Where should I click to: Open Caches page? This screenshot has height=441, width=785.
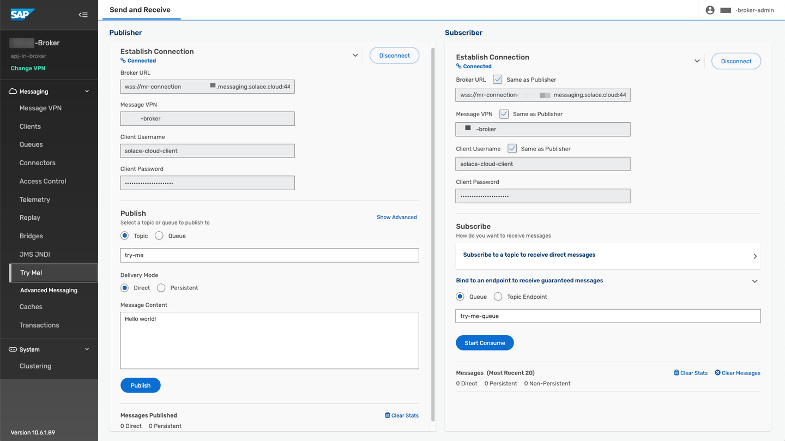click(31, 306)
